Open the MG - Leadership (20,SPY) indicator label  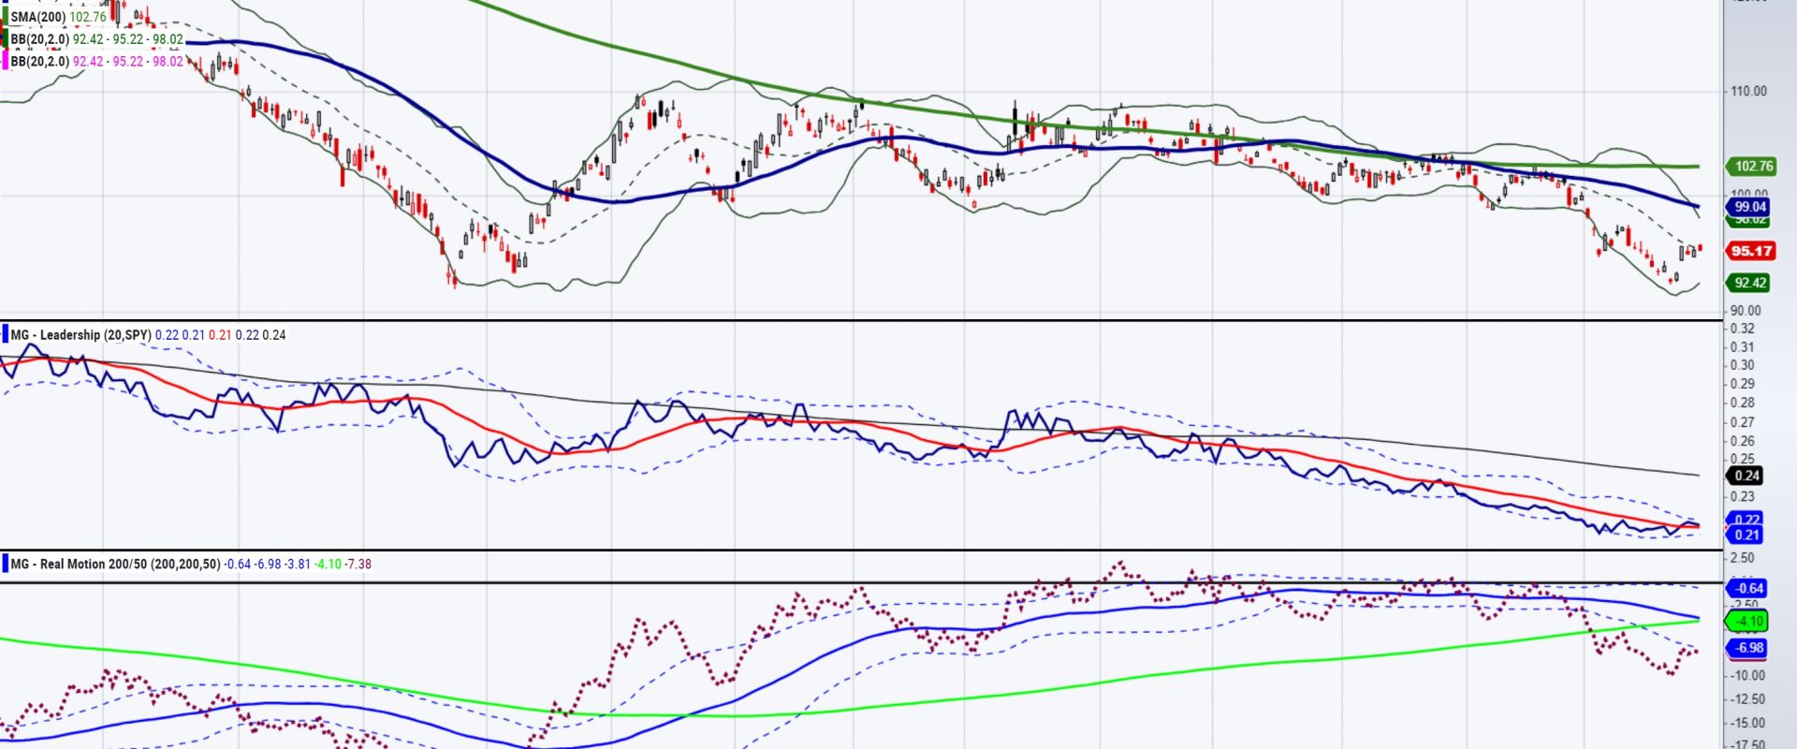(x=80, y=334)
